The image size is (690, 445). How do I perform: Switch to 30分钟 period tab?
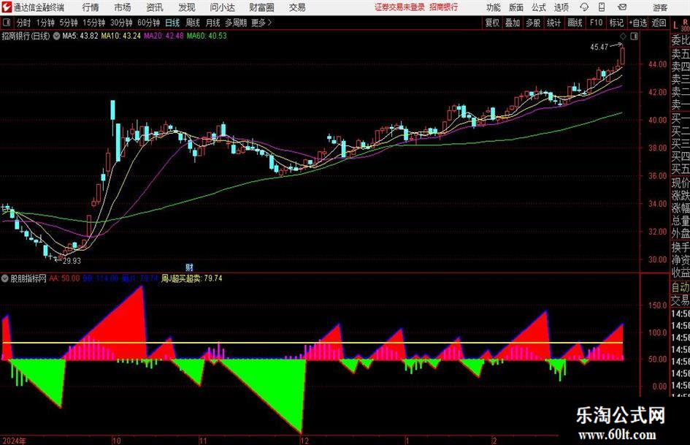click(x=121, y=23)
